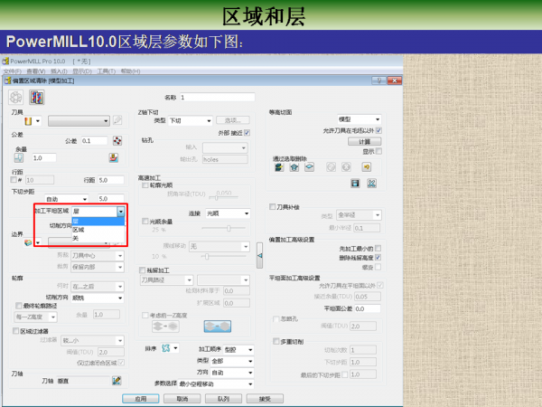Toggle the 删除残留高度 checkbox

click(378, 257)
